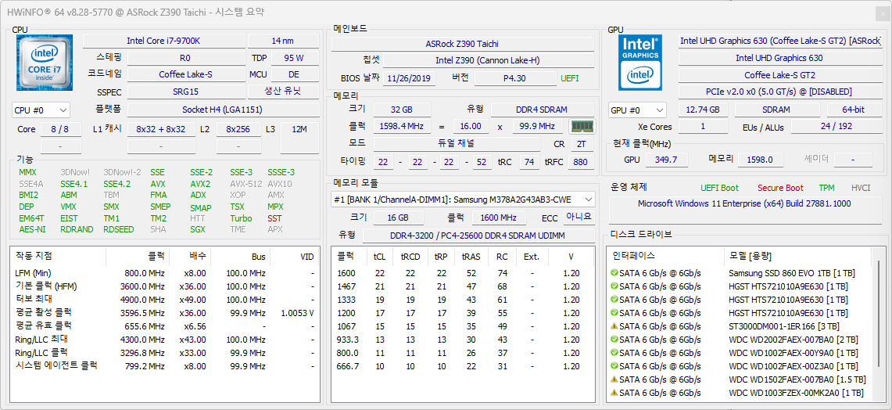Click the PCIe v2.0 x0 (5.0 GT/s) field
The height and width of the screenshot is (410, 892).
[779, 91]
